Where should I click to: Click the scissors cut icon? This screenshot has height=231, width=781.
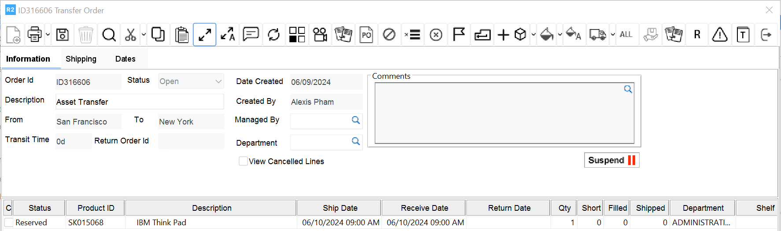130,34
